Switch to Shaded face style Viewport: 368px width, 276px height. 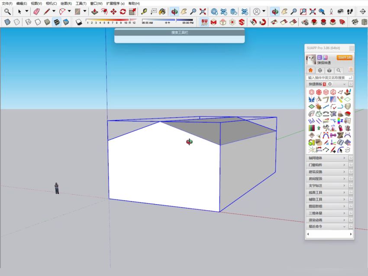(x=47, y=22)
